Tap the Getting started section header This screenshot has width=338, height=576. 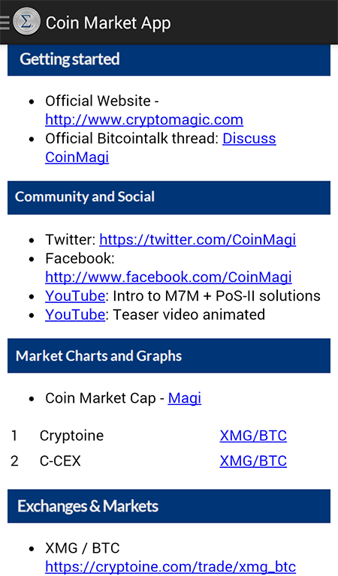[x=169, y=59]
